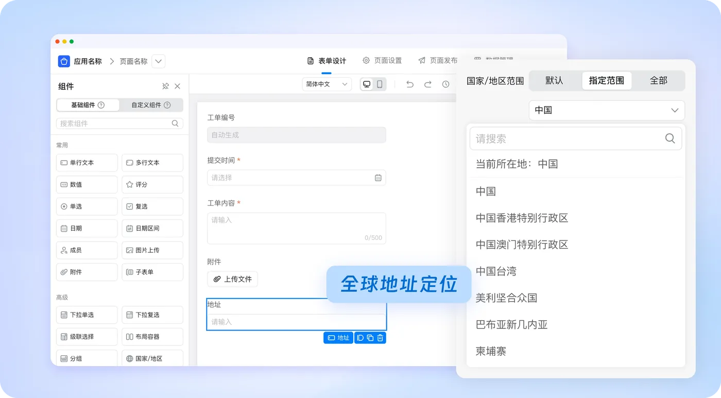
Task: Expand the 中国 country dropdown
Action: pyautogui.click(x=607, y=110)
